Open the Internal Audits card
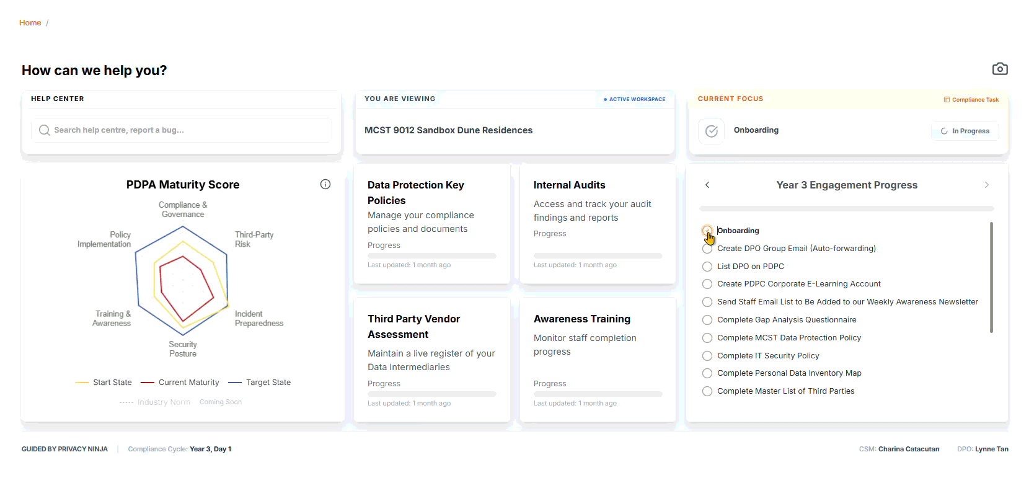Image resolution: width=1029 pixels, height=496 pixels. 598,223
